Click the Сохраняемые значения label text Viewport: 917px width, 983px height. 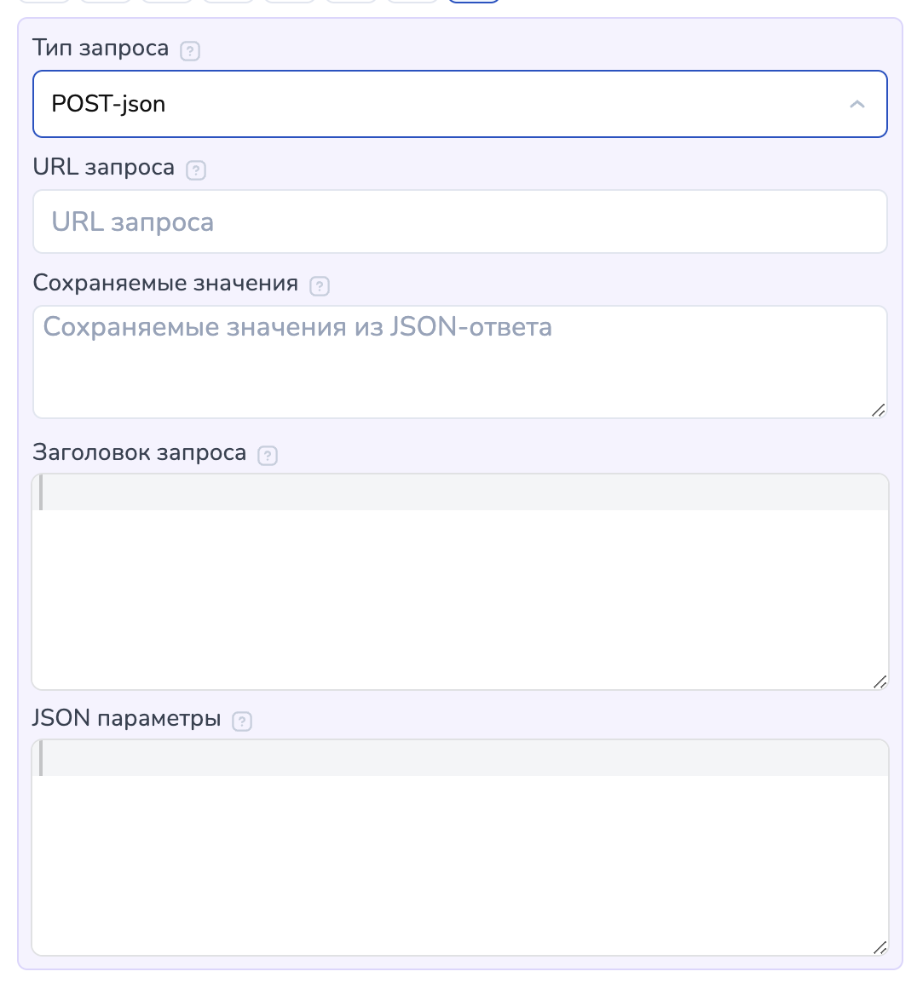coord(165,283)
